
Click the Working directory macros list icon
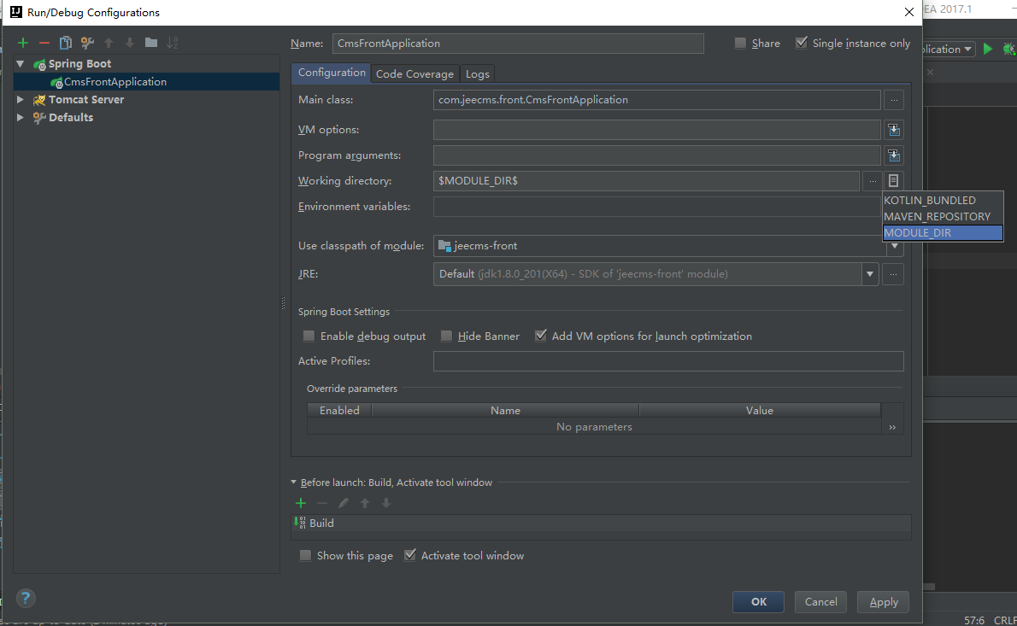[894, 181]
